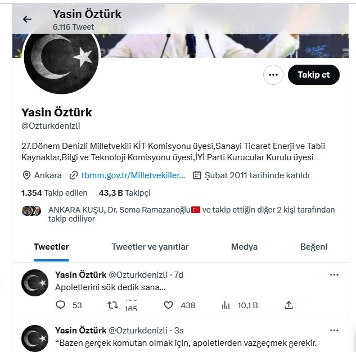The width and height of the screenshot is (356, 352).
Task: Open the second tweet's three-dot menu
Action: coord(334,330)
